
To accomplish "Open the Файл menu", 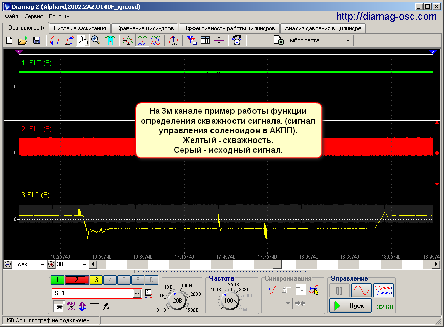I will (x=11, y=16).
